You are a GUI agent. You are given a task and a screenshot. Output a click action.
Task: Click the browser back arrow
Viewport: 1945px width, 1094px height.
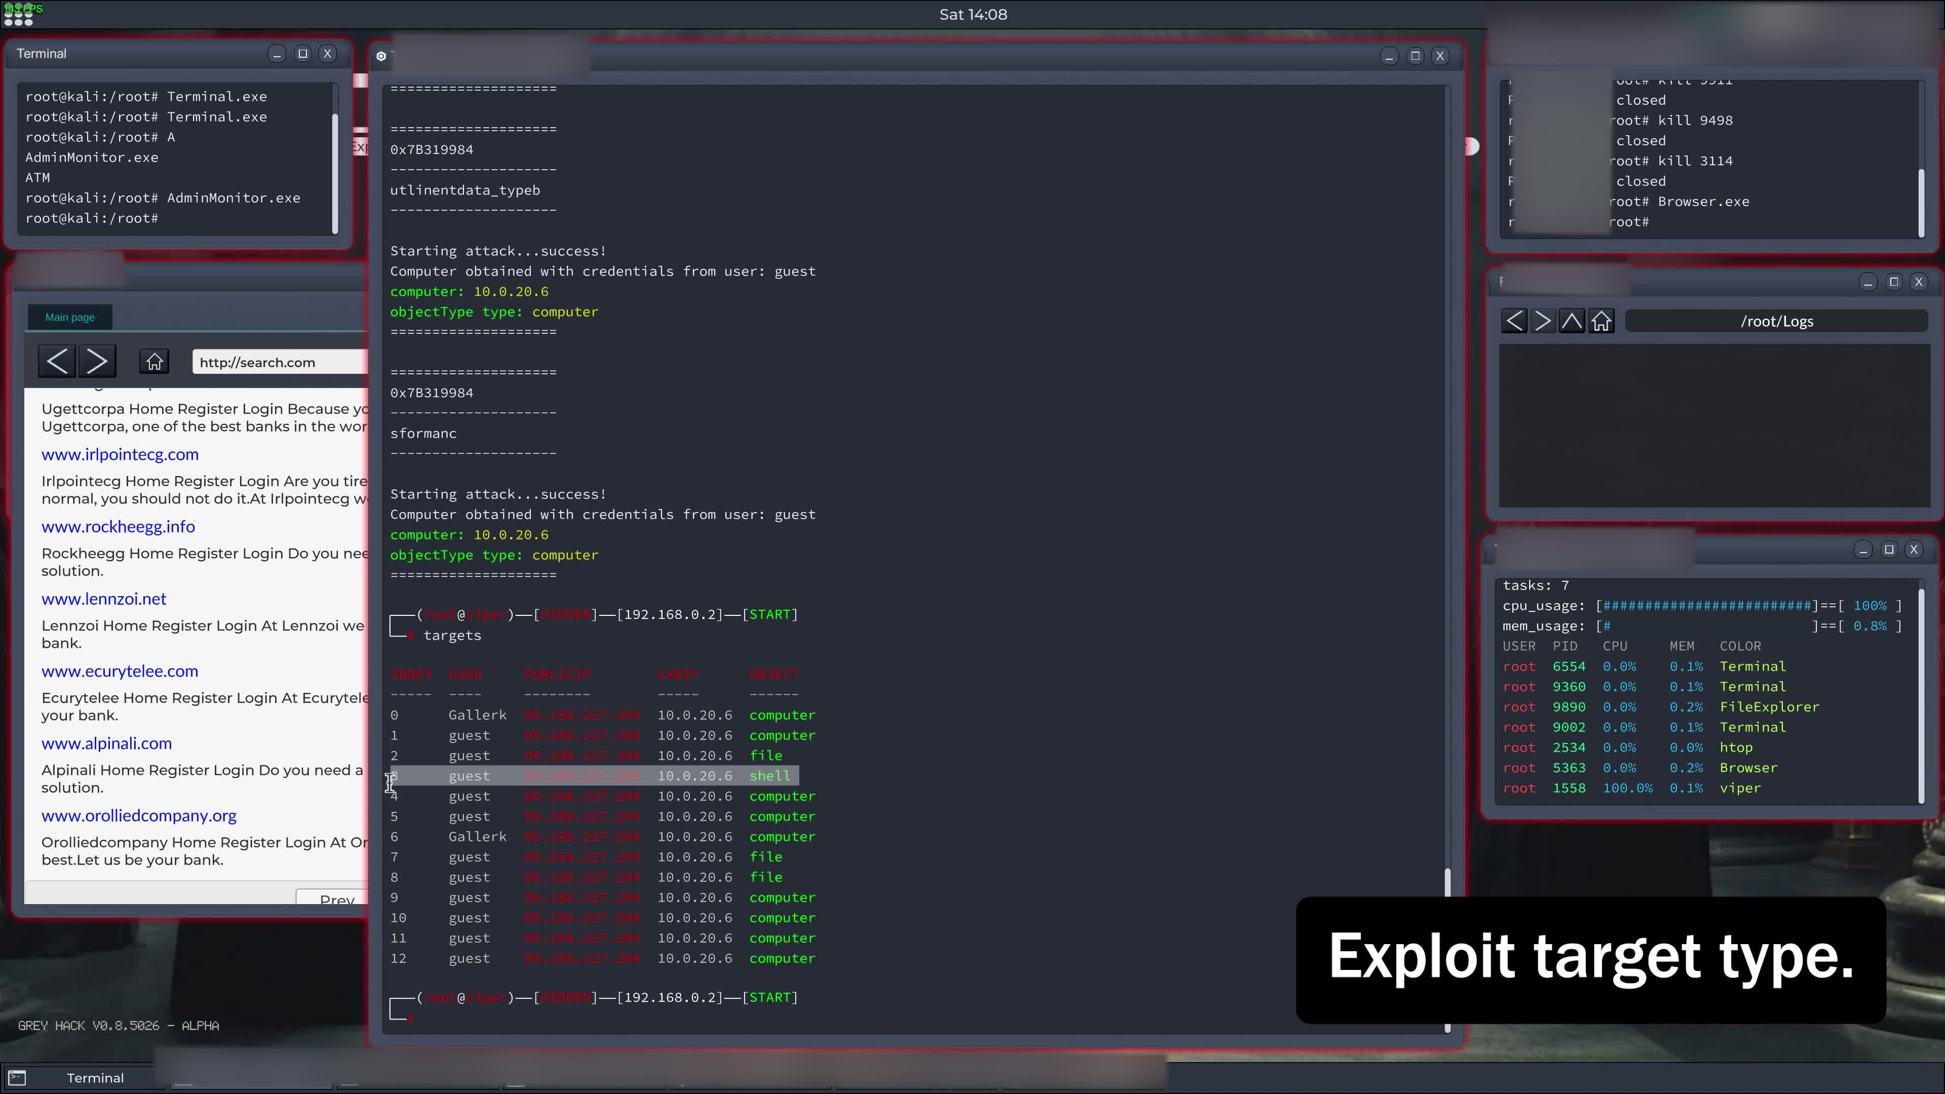(57, 361)
